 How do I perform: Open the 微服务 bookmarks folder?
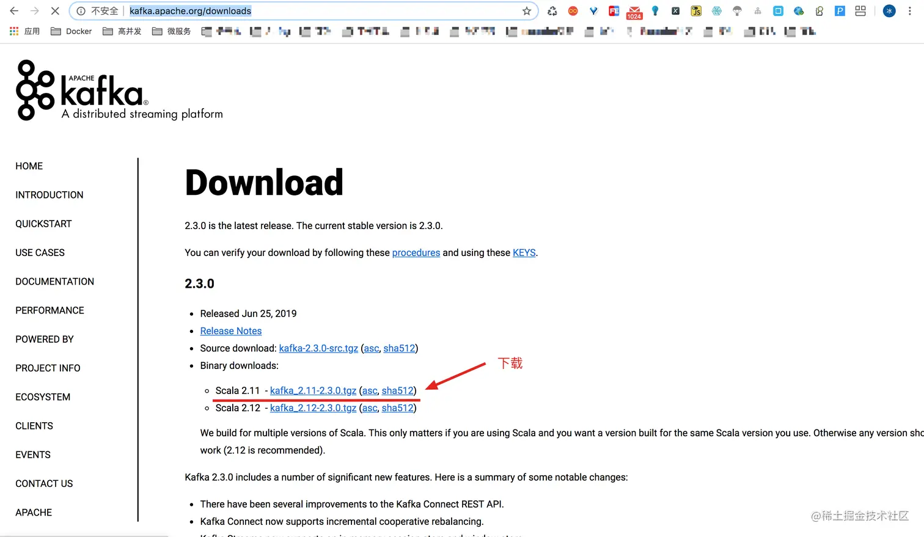[172, 31]
